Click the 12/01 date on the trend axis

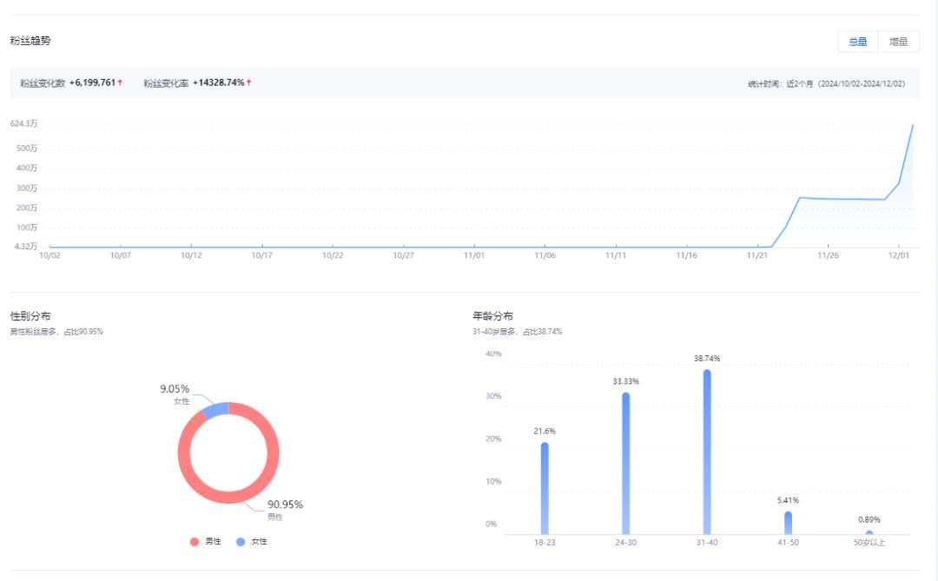point(899,255)
